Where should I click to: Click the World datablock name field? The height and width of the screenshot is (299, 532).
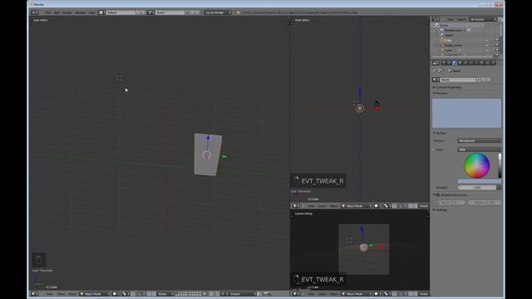pos(458,80)
